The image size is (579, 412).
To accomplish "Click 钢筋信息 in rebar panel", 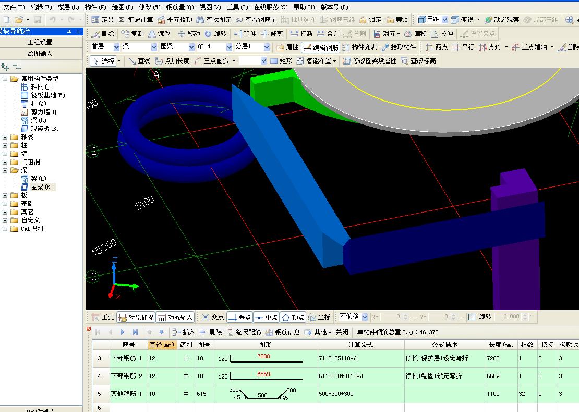I will pyautogui.click(x=283, y=332).
